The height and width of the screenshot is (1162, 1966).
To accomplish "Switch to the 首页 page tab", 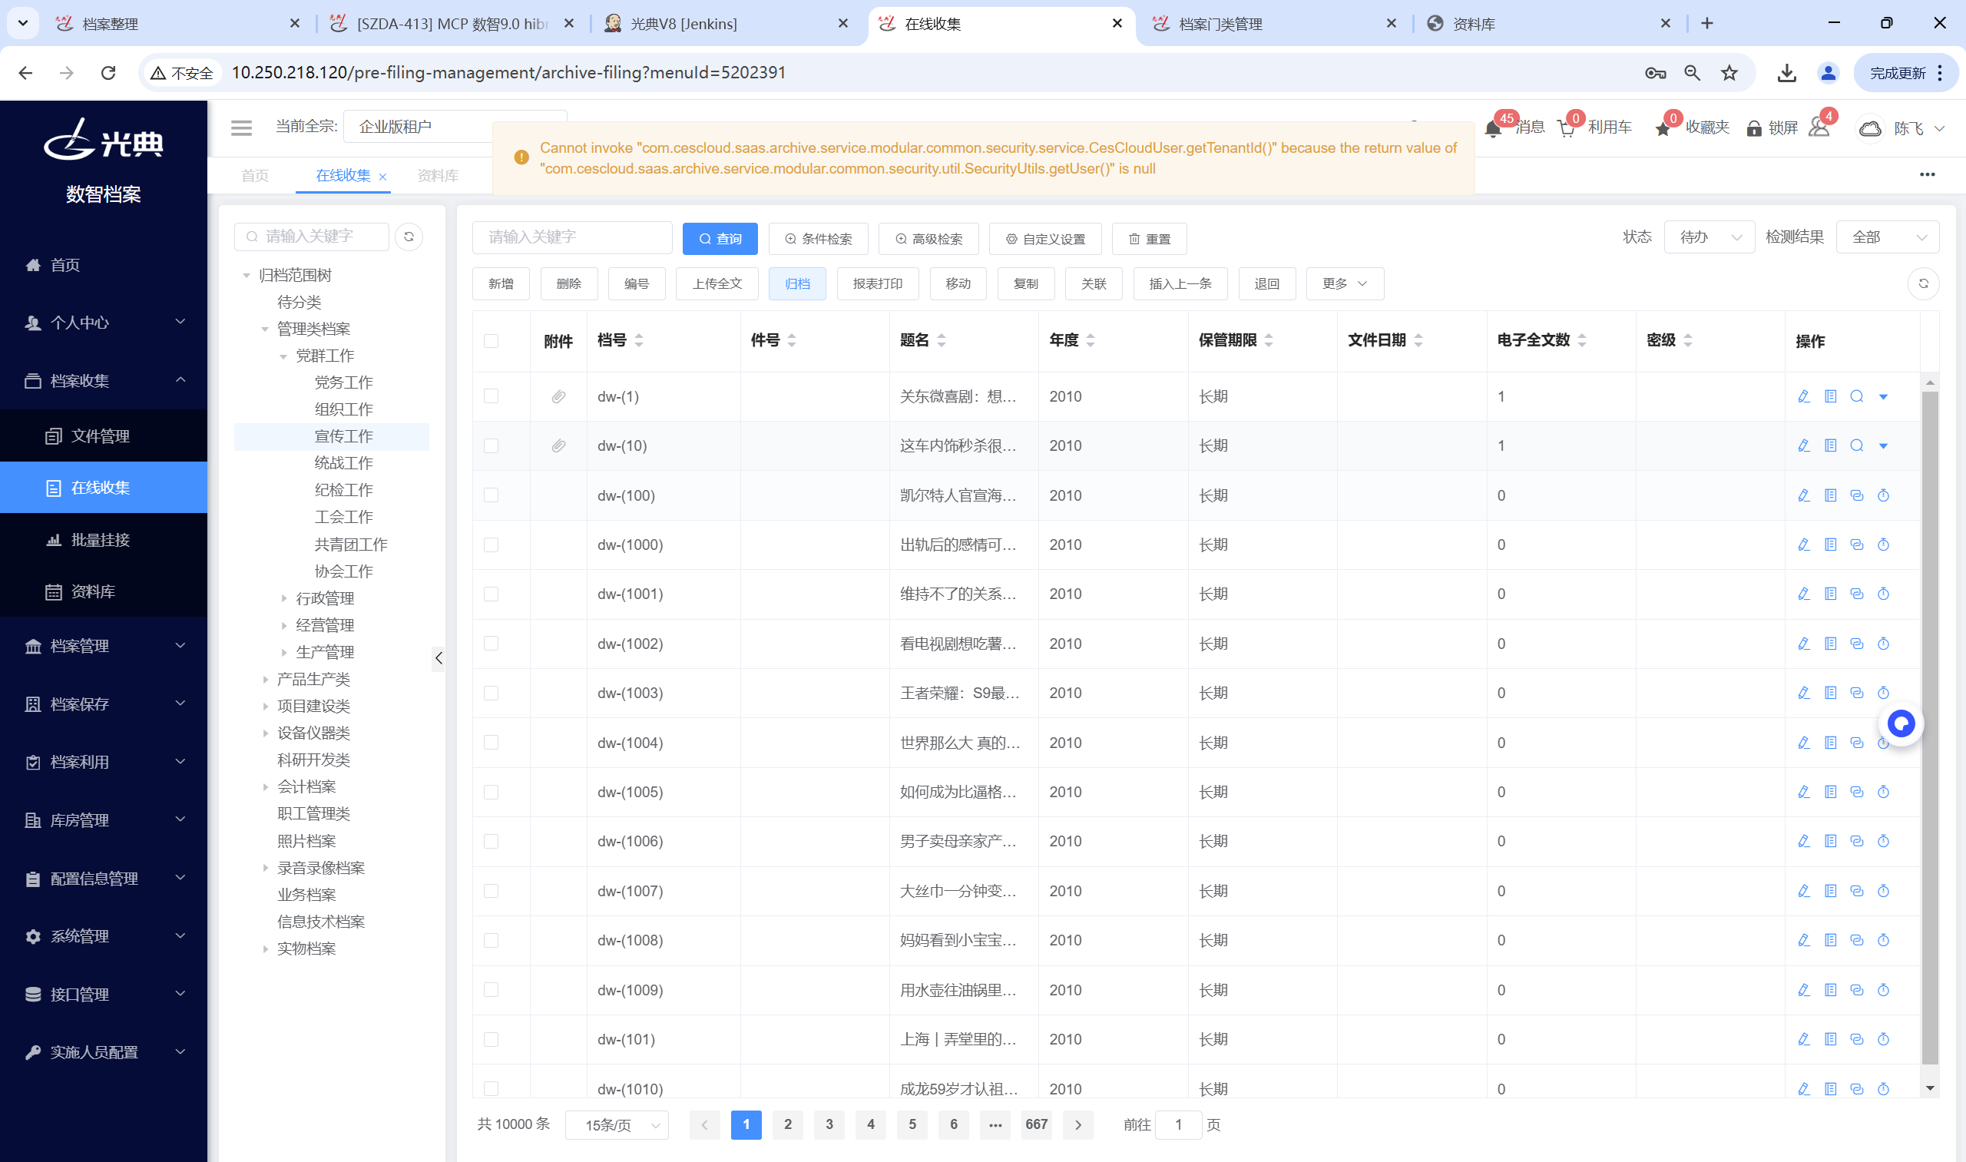I will tap(254, 175).
